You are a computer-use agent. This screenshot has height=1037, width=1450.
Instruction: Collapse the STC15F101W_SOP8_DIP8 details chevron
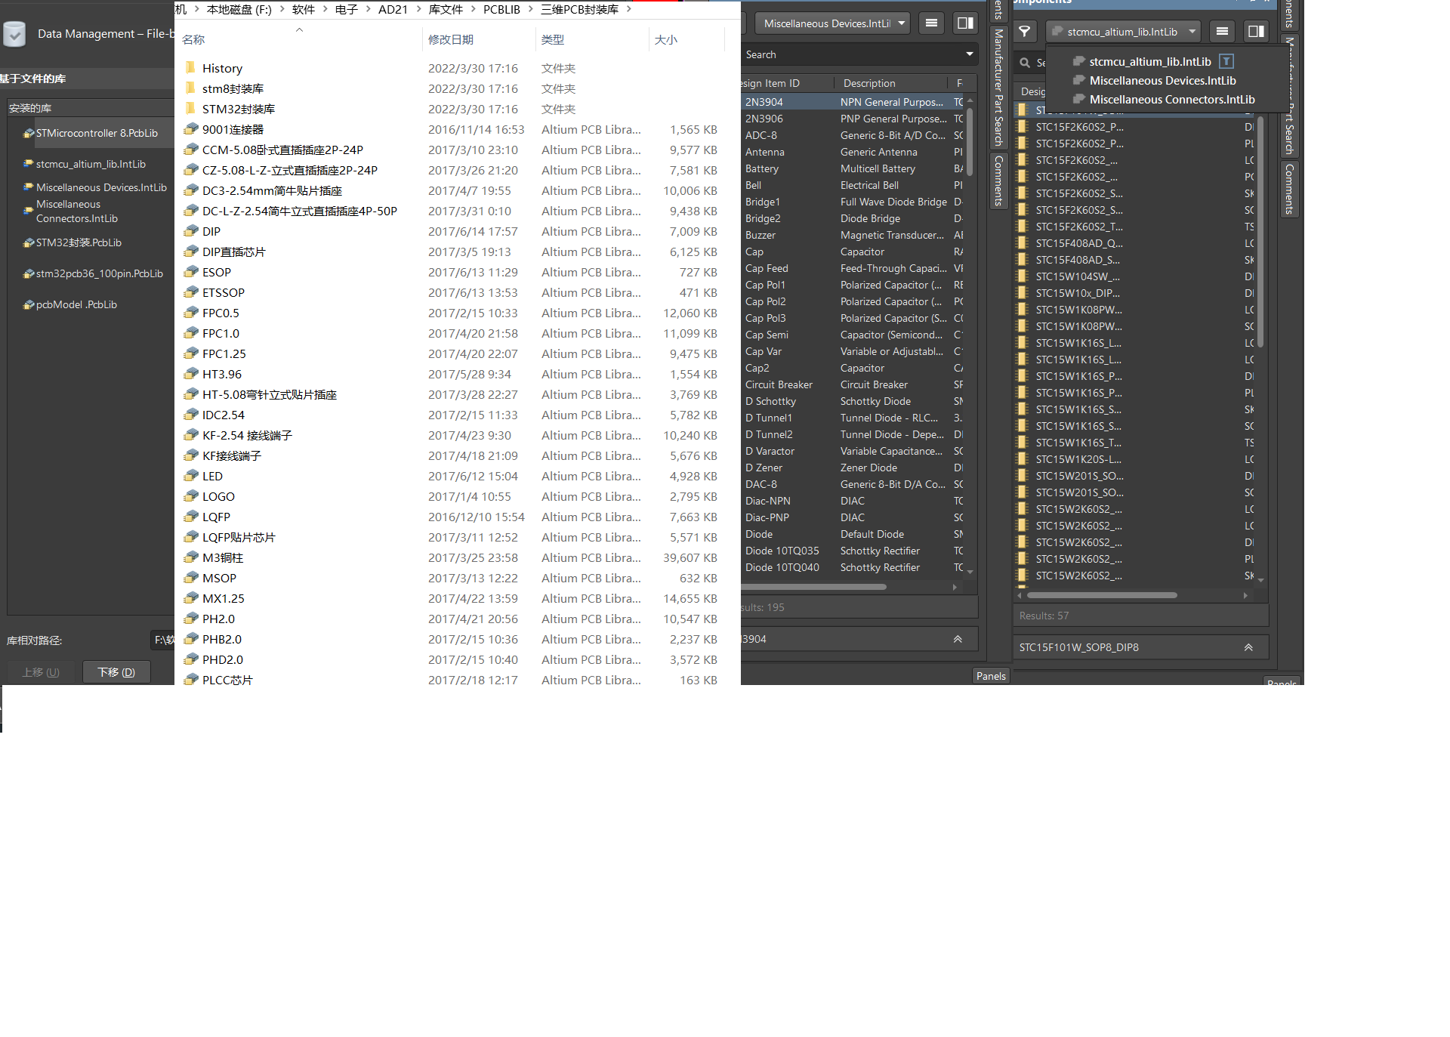click(x=1248, y=647)
